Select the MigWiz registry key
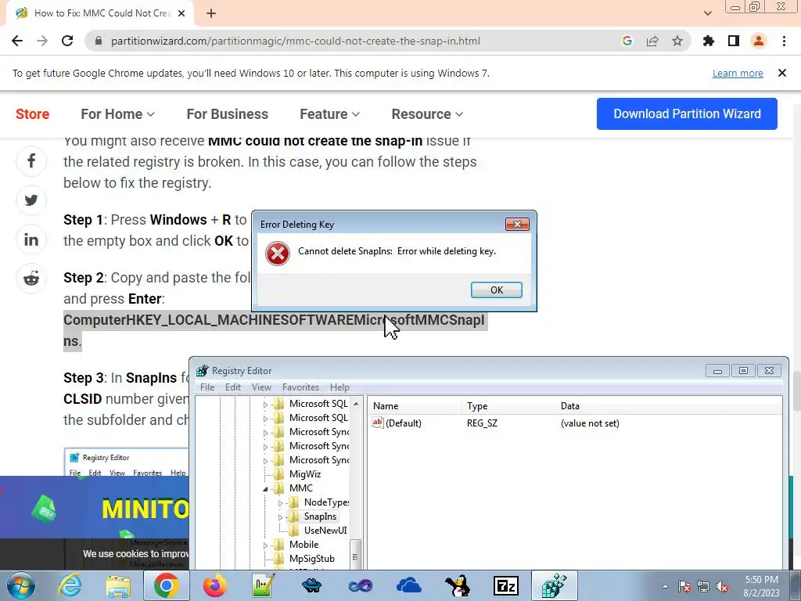 [x=304, y=474]
